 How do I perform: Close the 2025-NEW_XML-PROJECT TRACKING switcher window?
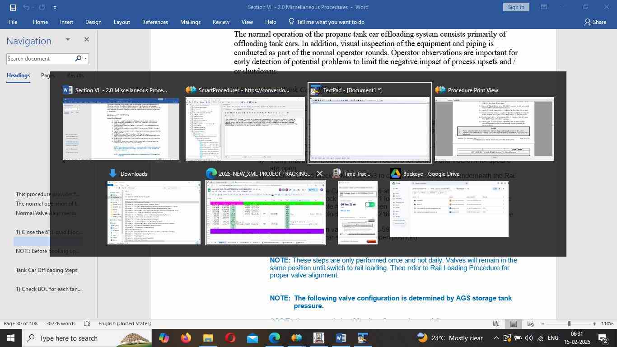click(x=320, y=173)
